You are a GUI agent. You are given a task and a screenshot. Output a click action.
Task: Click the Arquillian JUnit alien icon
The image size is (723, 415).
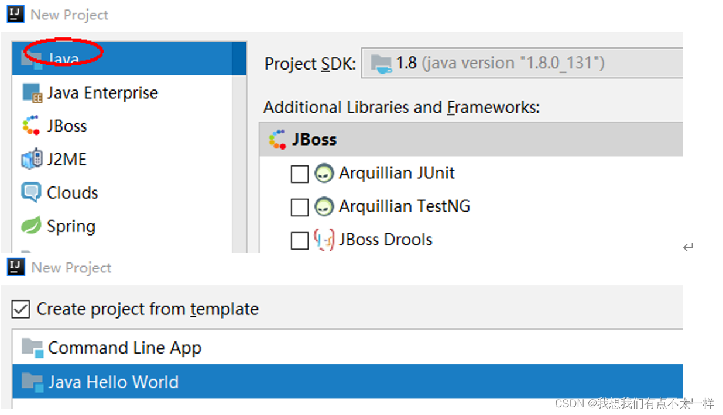[324, 173]
